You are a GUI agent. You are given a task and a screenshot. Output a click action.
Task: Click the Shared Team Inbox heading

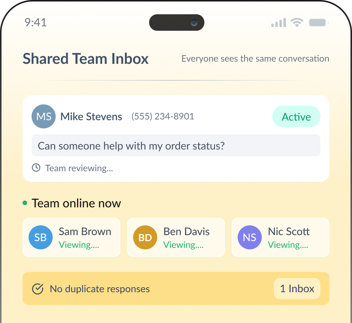tap(86, 59)
